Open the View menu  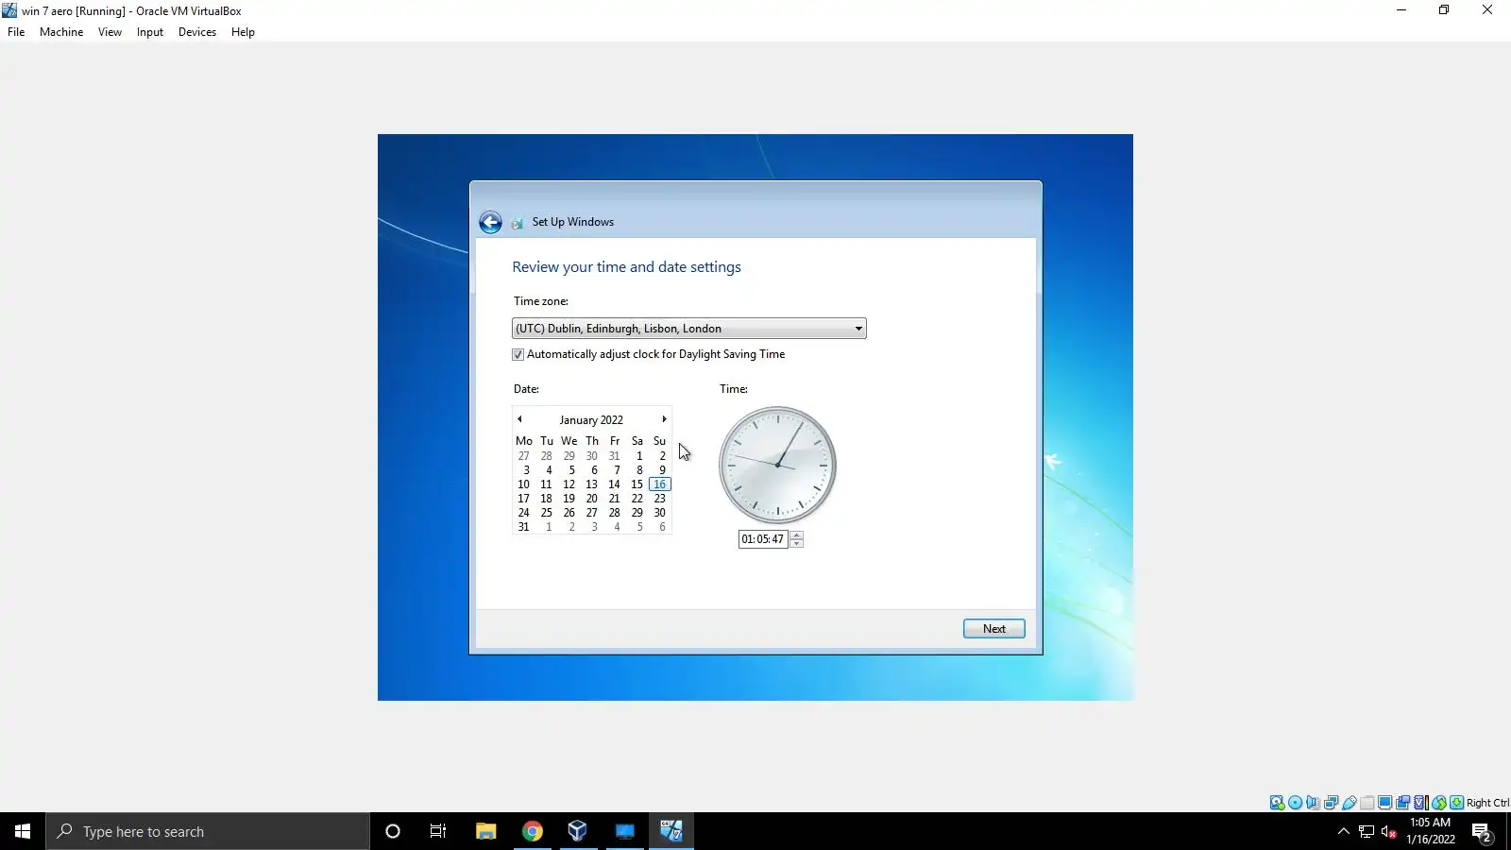coord(110,32)
